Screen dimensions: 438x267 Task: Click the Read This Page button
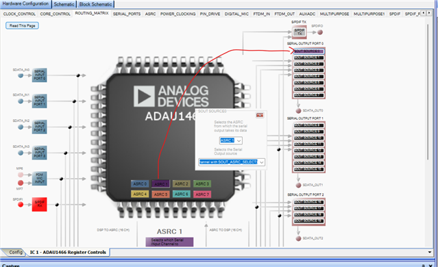pyautogui.click(x=23, y=25)
